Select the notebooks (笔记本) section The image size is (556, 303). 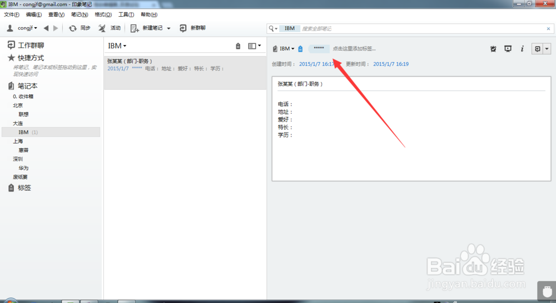pyautogui.click(x=23, y=85)
